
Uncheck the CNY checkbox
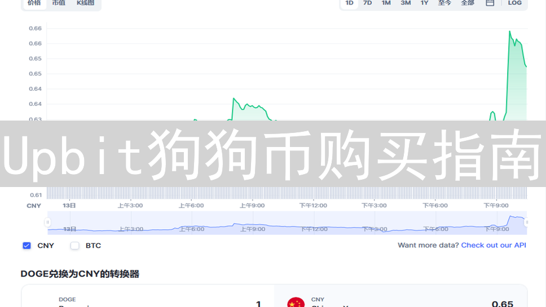[27, 246]
